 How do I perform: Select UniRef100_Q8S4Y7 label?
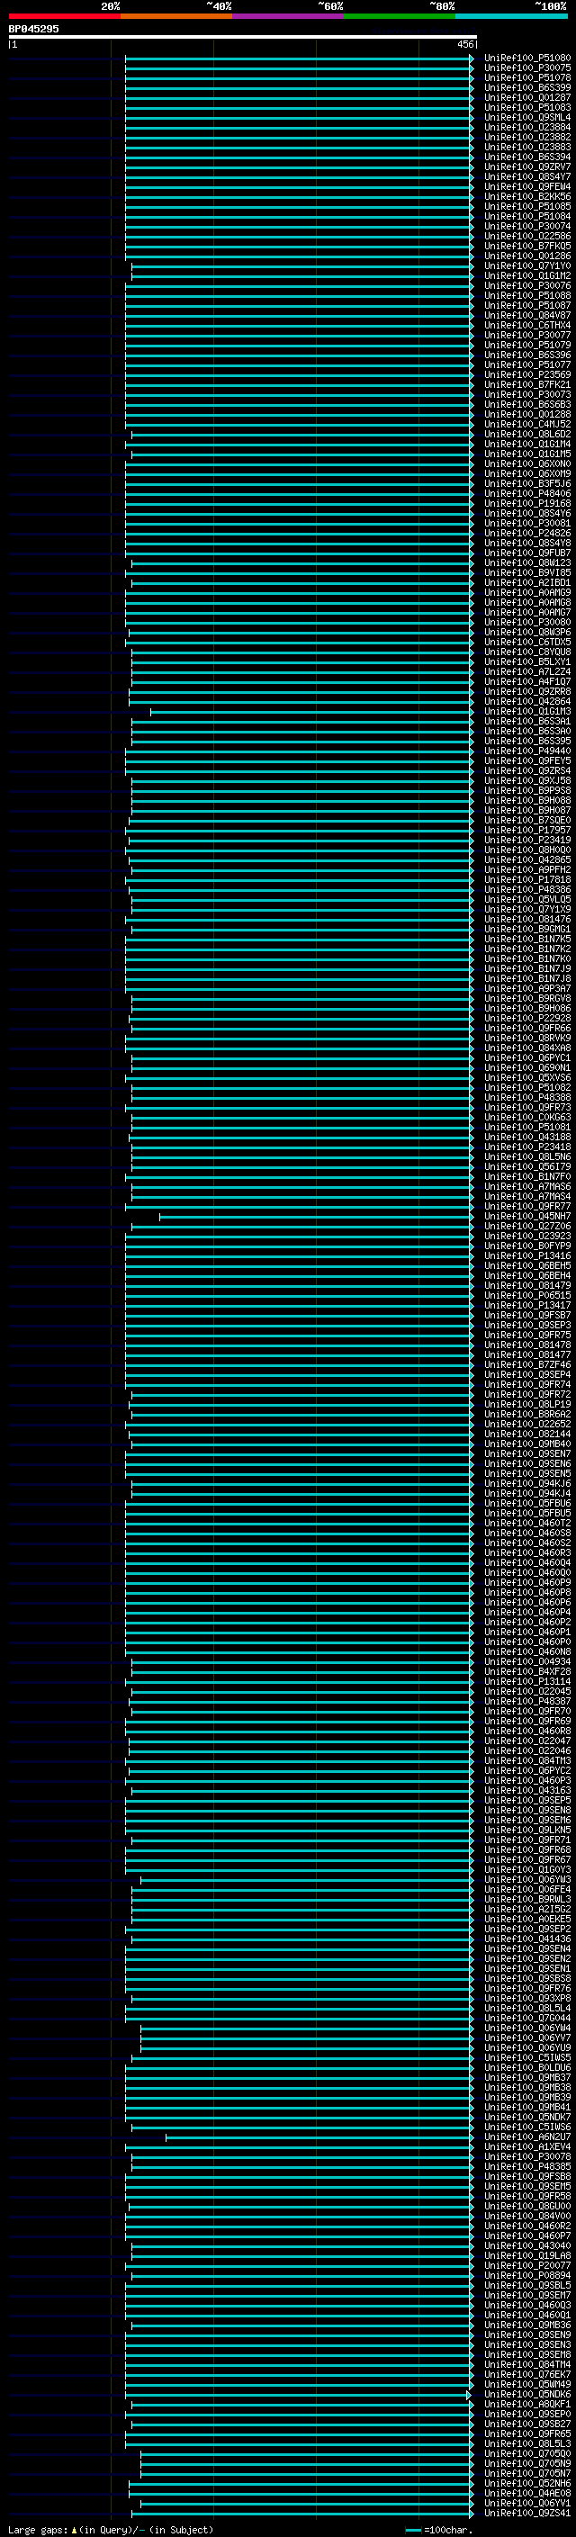526,177
